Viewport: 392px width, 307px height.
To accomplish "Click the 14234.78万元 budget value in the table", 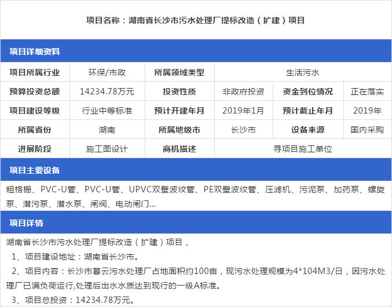I will 107,92.
